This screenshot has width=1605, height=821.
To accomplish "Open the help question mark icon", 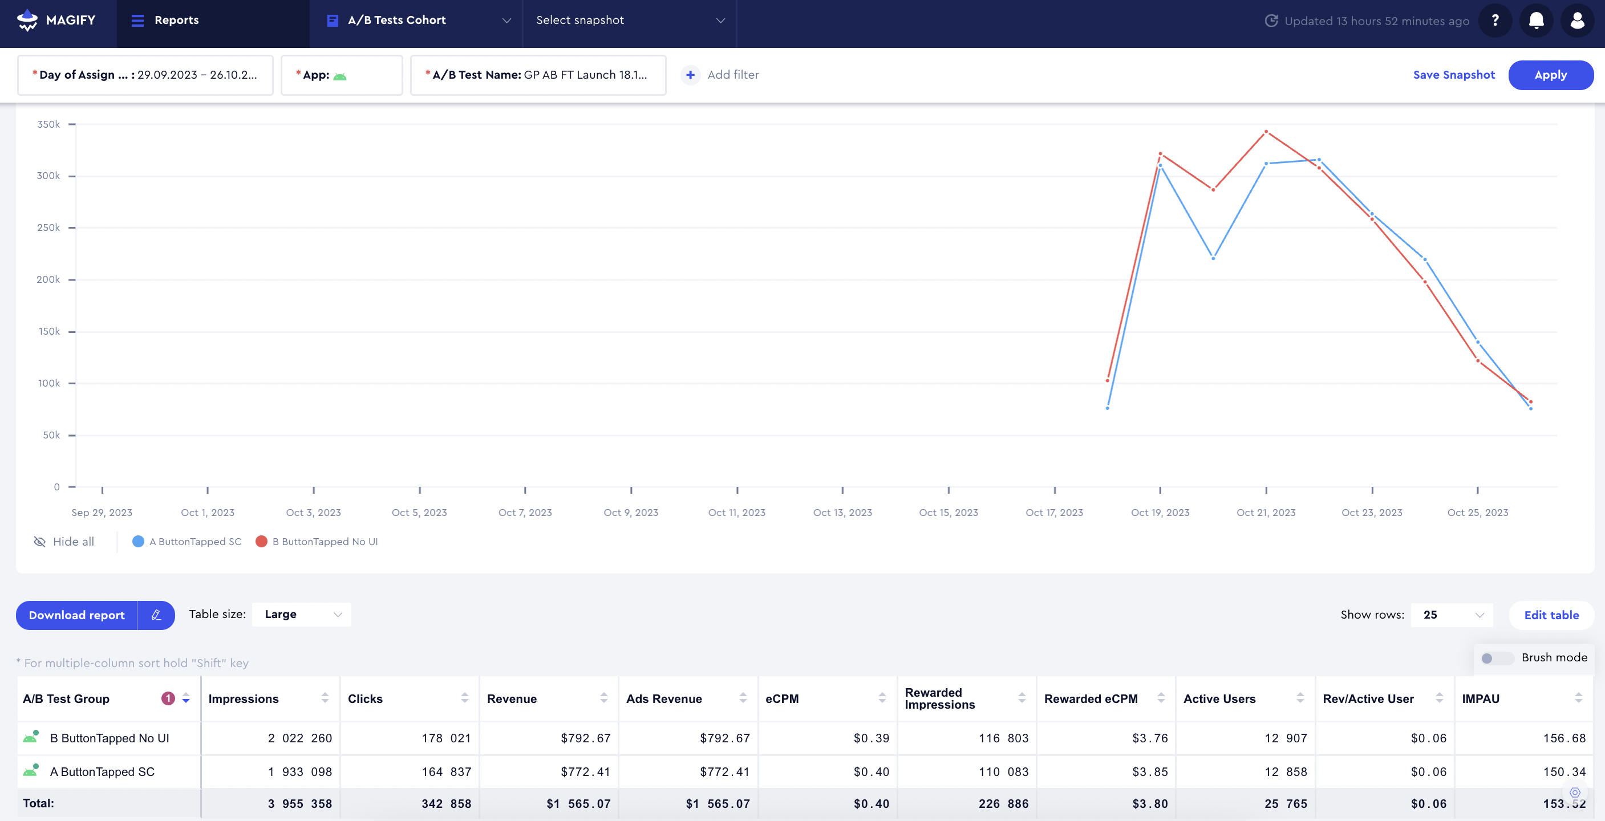I will tap(1495, 21).
